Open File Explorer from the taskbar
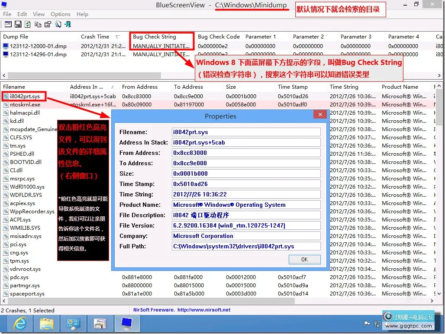The height and width of the screenshot is (334, 445). coord(47,323)
